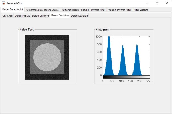Screen dimensions: 172x114
Task: Switch to the Filter Wiener tab
Action: coord(141,10)
